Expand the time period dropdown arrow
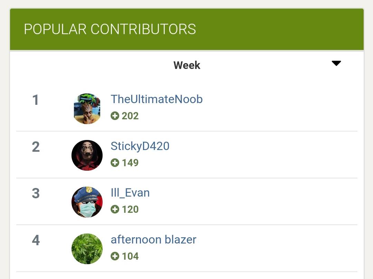373x279 pixels. [336, 63]
